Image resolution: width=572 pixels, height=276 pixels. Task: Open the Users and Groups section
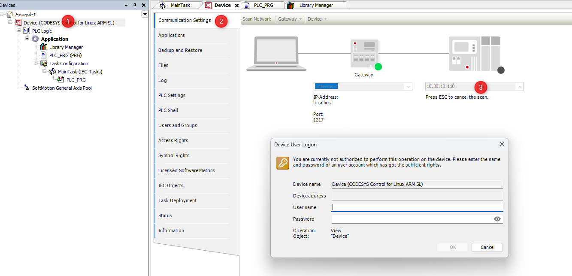click(x=178, y=125)
